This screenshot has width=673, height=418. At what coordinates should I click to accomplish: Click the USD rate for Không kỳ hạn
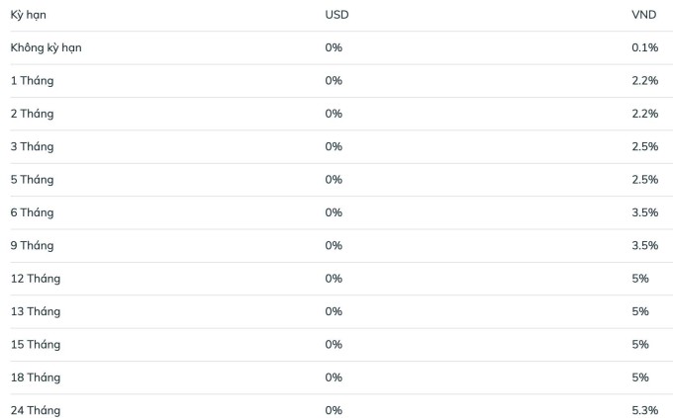pyautogui.click(x=334, y=47)
